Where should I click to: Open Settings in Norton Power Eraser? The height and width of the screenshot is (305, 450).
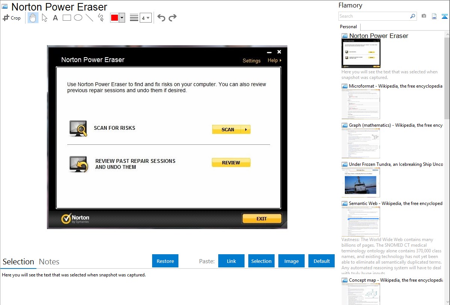pos(251,61)
